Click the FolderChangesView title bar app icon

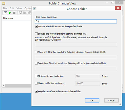click(3, 3)
